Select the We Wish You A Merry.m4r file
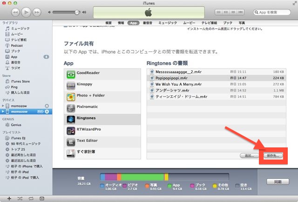 [217, 84]
